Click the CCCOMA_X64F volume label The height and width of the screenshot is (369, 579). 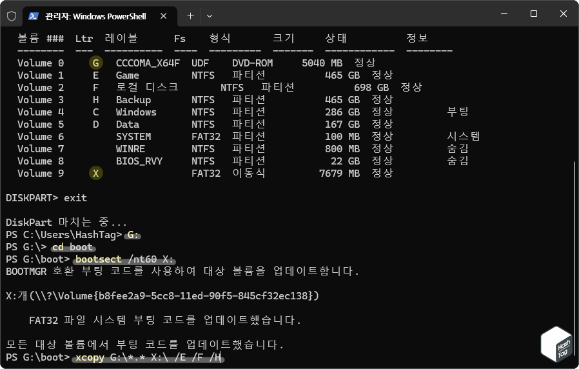tap(148, 63)
